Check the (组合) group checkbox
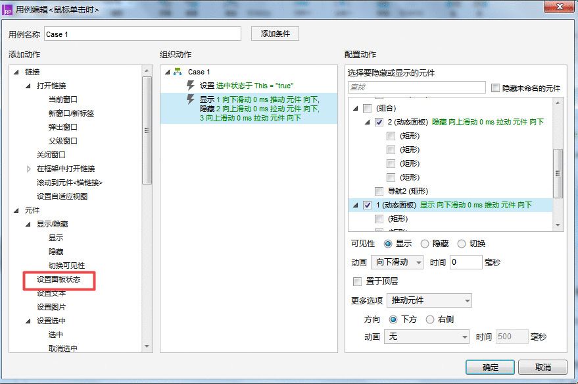This screenshot has width=578, height=384. click(367, 108)
